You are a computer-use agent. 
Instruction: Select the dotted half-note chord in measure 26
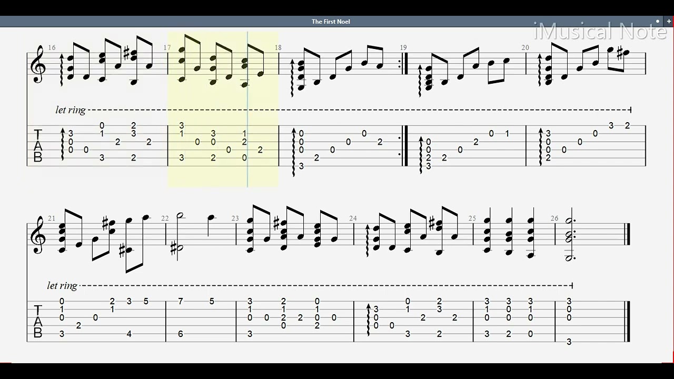click(569, 239)
